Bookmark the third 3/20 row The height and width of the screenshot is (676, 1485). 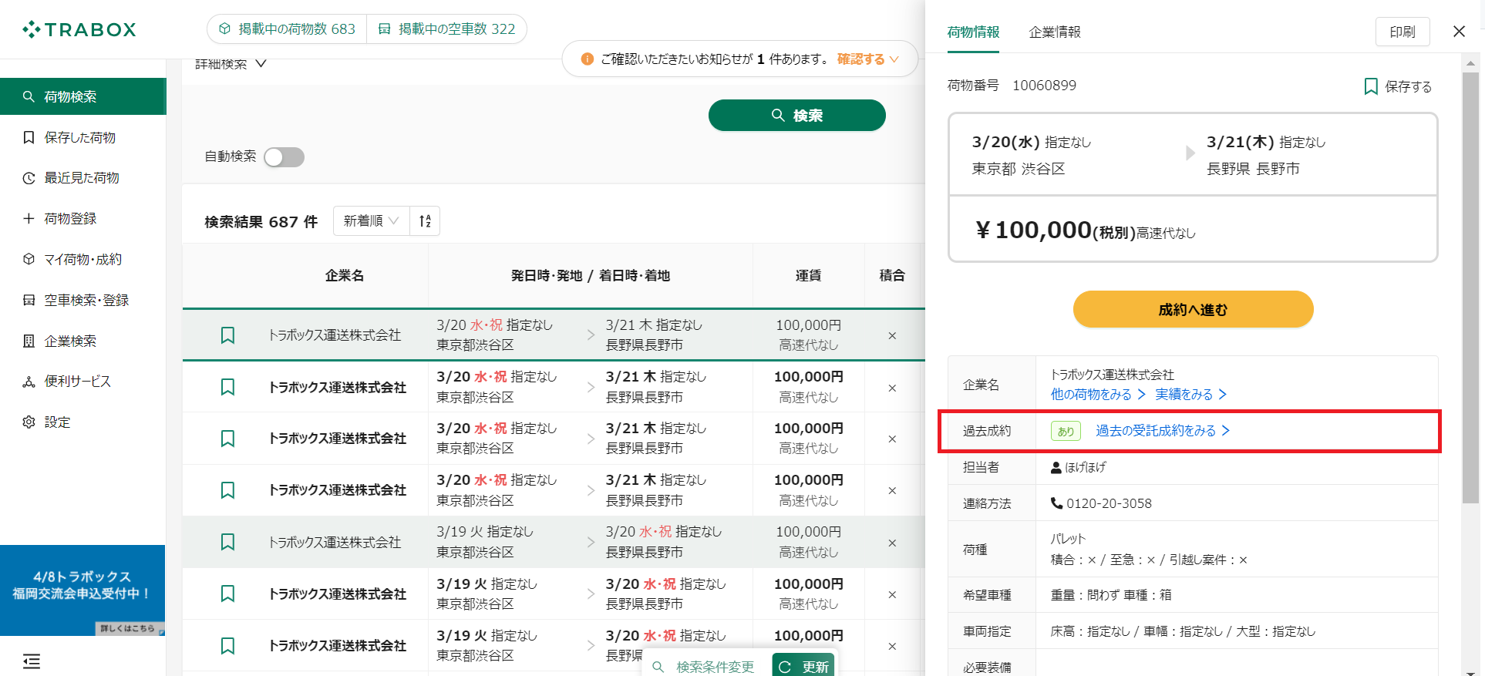coord(227,439)
